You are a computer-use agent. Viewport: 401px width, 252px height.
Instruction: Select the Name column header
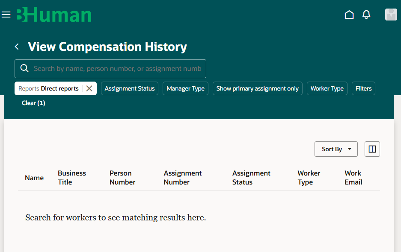click(34, 178)
